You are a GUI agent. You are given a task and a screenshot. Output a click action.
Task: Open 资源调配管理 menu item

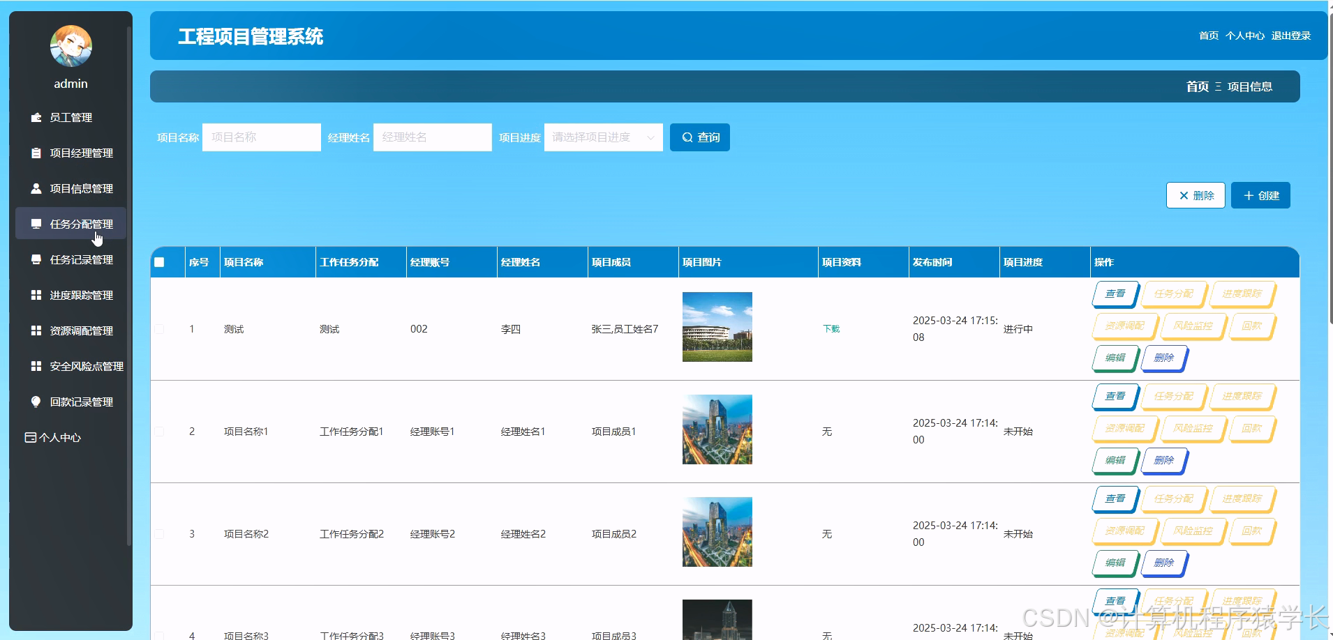pyautogui.click(x=70, y=330)
